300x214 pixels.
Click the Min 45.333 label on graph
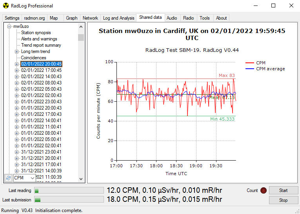tap(222, 119)
